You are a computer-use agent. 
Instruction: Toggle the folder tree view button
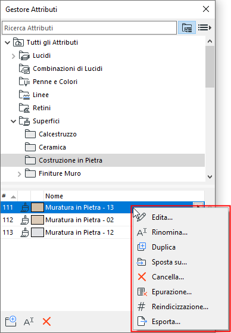[x=187, y=27]
